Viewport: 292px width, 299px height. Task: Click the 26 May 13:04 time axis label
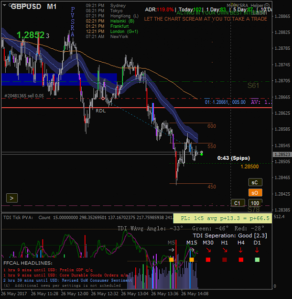point(135,294)
